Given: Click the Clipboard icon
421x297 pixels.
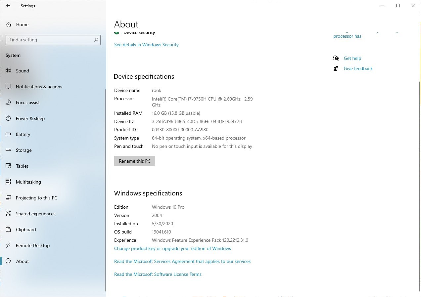Looking at the screenshot, I should click(9, 230).
